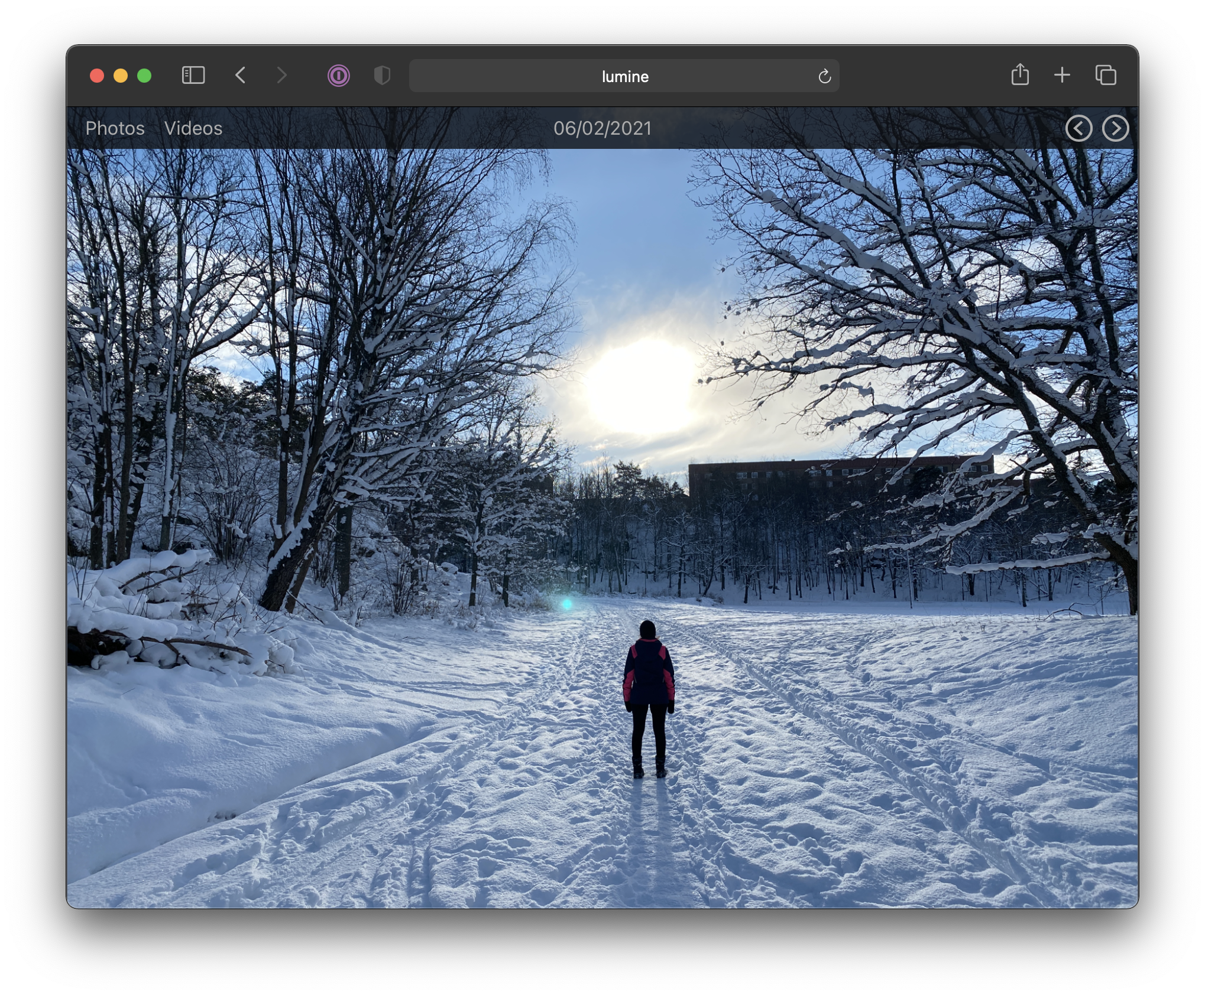
Task: Reload the lumine page
Action: click(x=824, y=76)
